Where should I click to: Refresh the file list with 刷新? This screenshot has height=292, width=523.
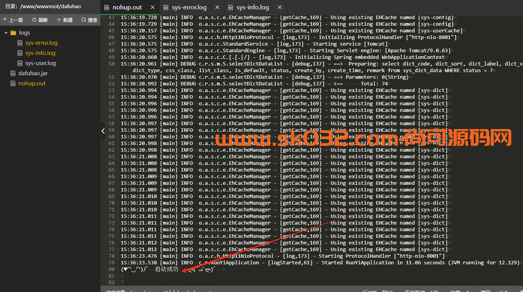pos(40,20)
